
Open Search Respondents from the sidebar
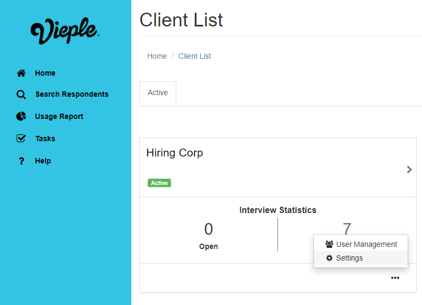(71, 94)
